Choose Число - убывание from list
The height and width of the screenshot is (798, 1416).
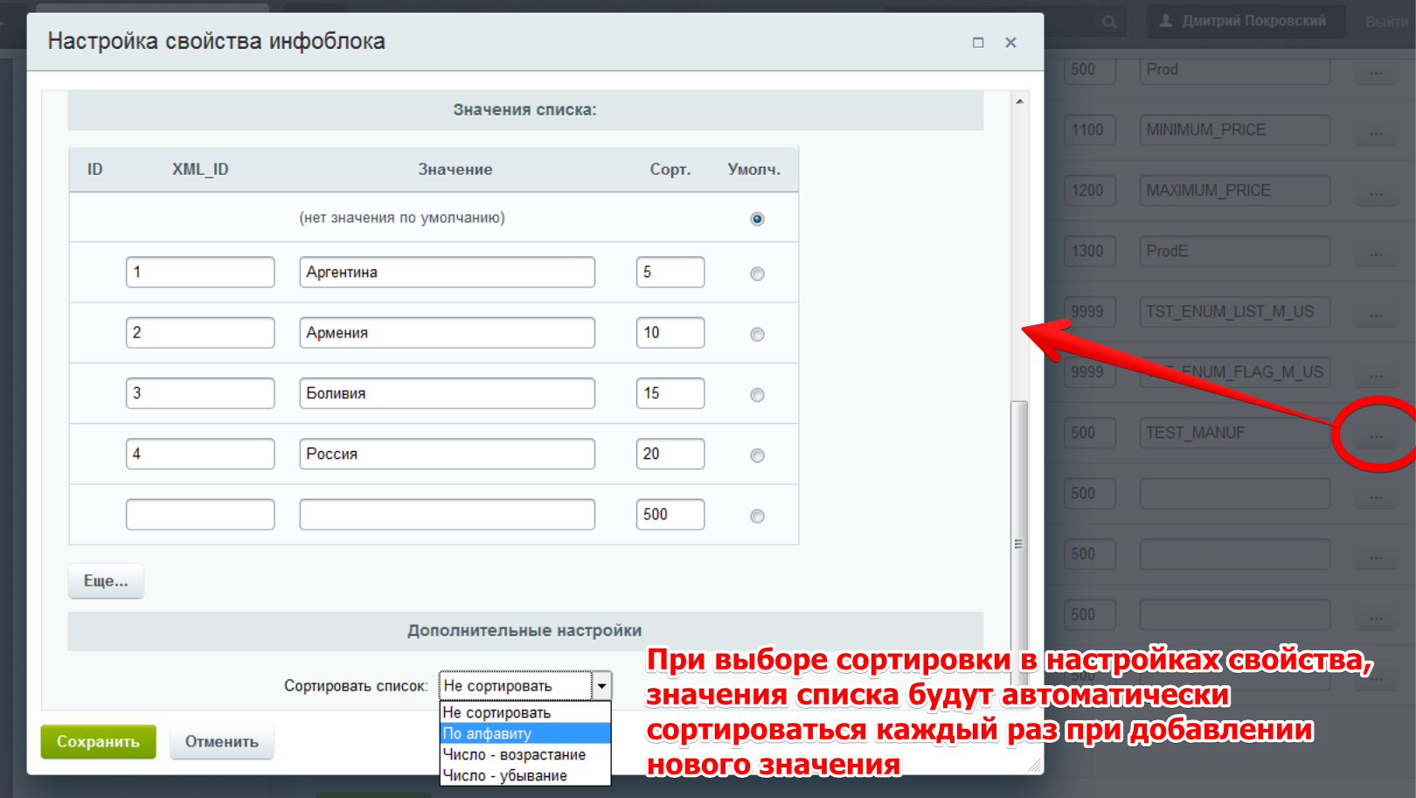(x=524, y=775)
